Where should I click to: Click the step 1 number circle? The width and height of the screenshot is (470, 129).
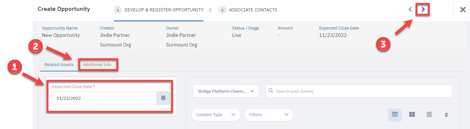pos(118,10)
